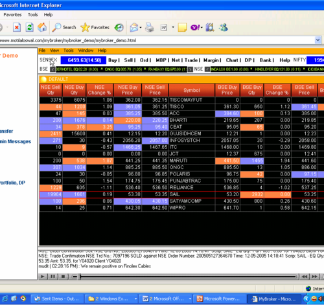
Task: Click the Symbol column header
Action: tap(192, 90)
